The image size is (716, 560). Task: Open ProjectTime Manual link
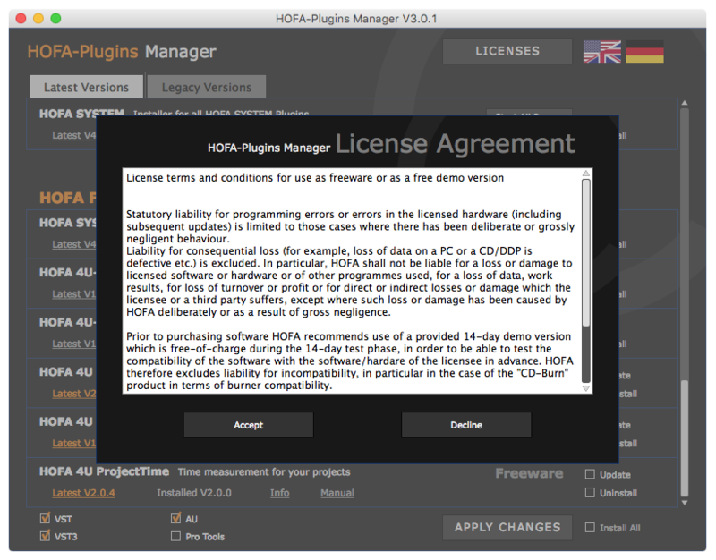(x=337, y=493)
